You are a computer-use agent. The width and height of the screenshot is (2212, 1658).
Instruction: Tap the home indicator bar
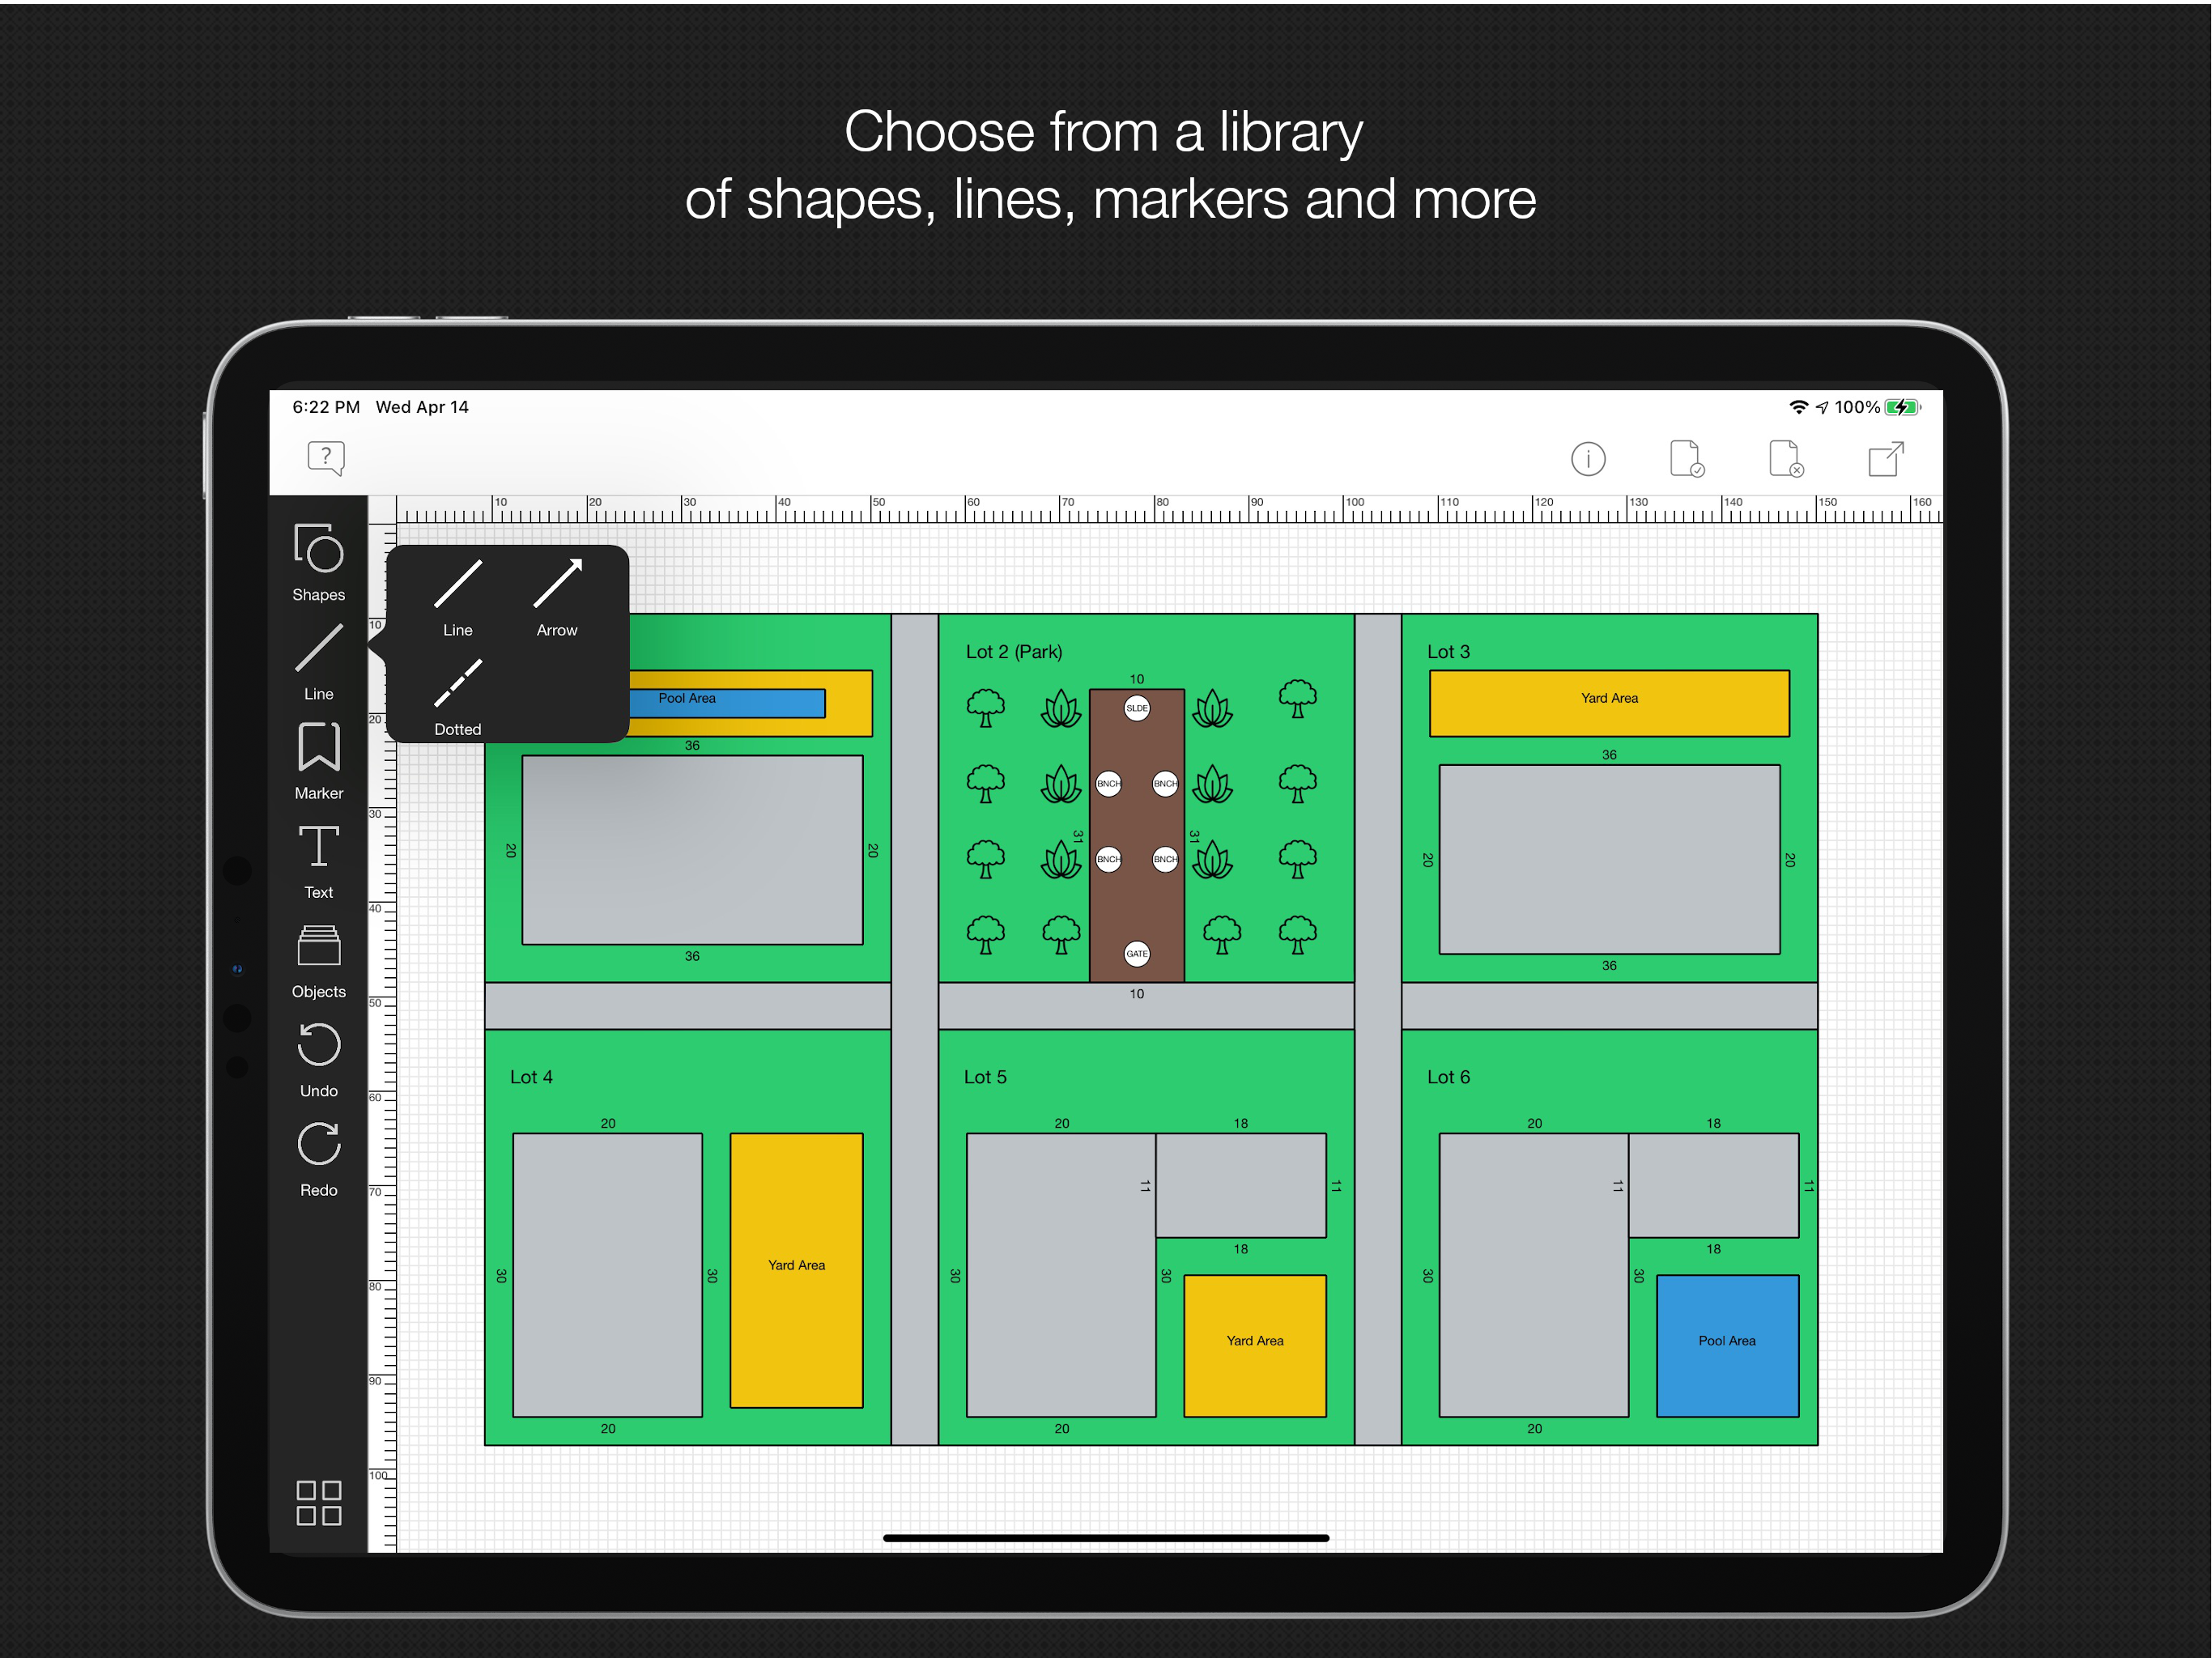click(x=1105, y=1538)
